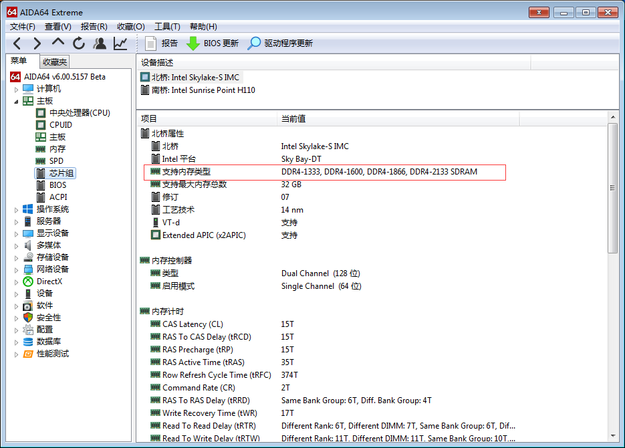Image resolution: width=625 pixels, height=448 pixels.
Task: Click the DirectX Xbox logo icon
Action: point(28,282)
